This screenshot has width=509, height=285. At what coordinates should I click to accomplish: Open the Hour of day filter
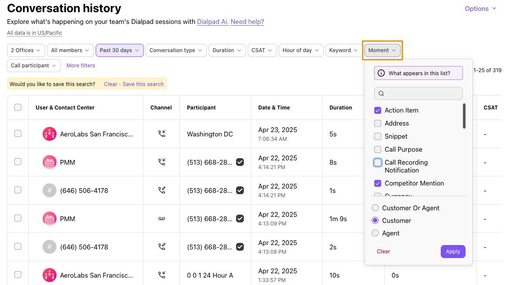(301, 50)
